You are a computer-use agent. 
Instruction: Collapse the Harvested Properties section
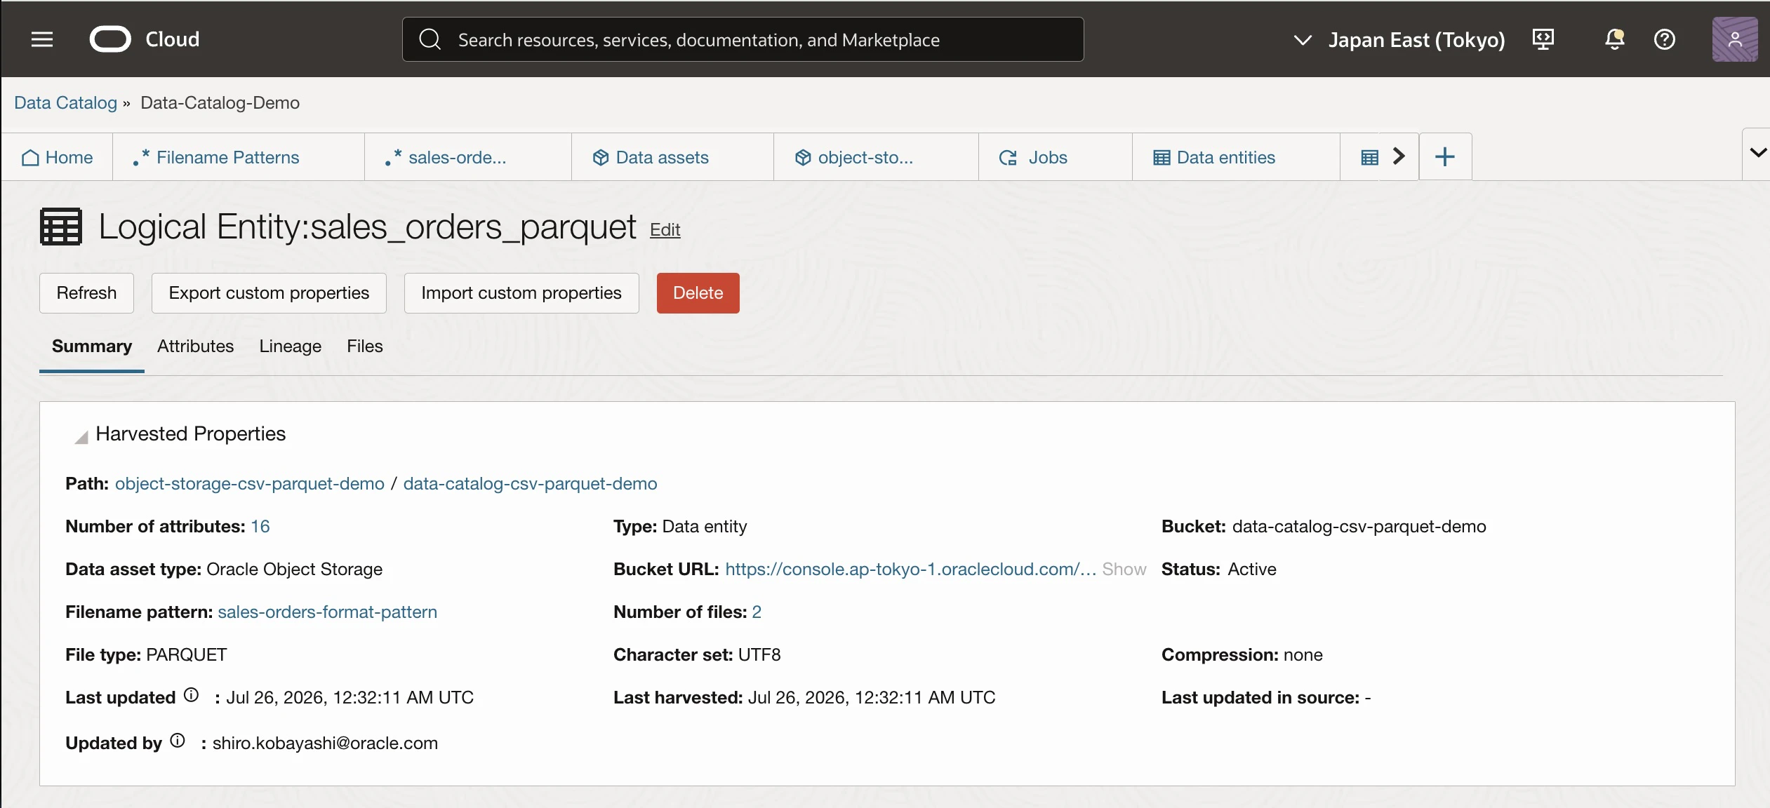(81, 437)
